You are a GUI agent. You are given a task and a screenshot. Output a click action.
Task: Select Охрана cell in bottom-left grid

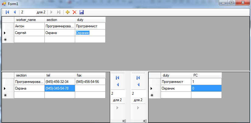point(29,88)
